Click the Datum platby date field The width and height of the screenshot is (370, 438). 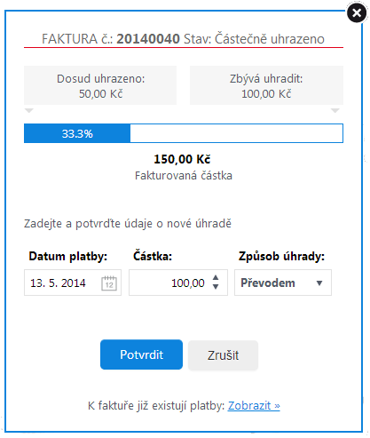coord(73,283)
